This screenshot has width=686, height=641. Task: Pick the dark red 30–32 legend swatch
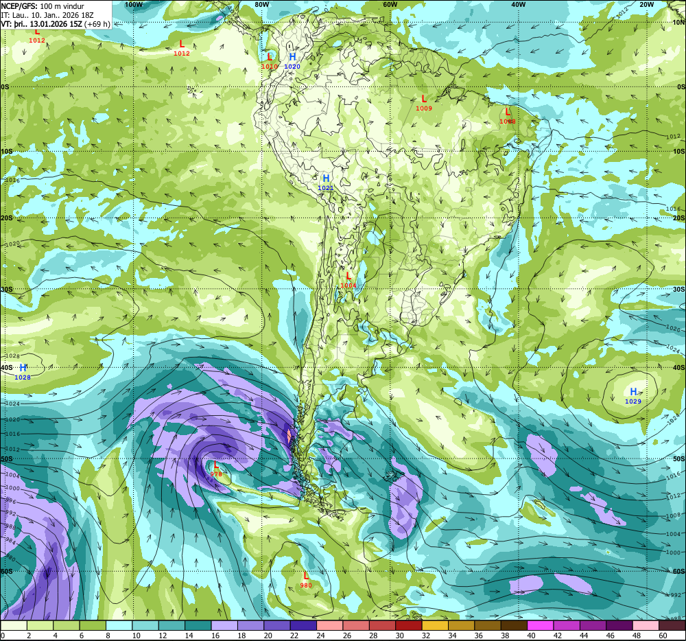tap(409, 625)
